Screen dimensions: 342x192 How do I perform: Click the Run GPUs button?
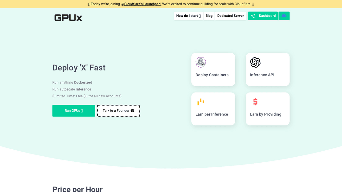pyautogui.click(x=74, y=111)
